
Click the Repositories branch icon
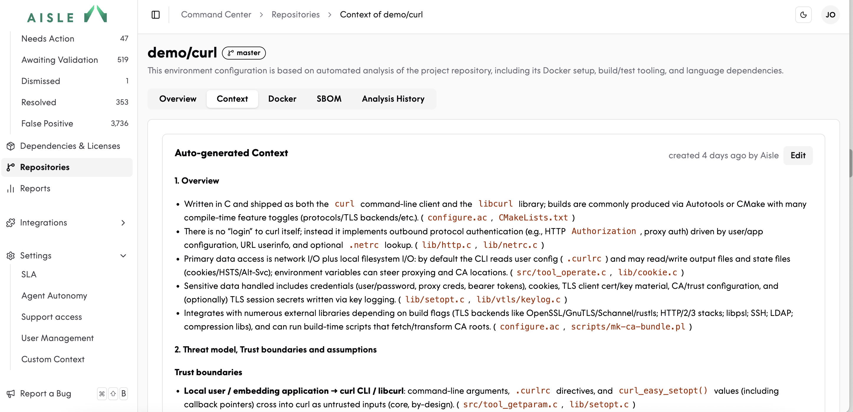click(11, 167)
